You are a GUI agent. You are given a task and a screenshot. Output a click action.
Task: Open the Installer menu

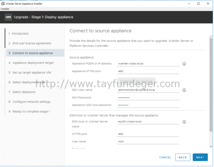point(5,9)
